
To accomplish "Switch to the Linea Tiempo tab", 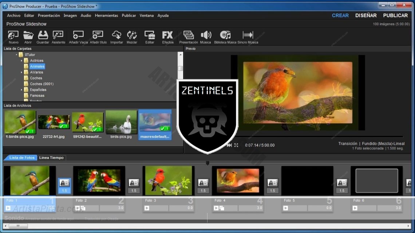I will point(51,158).
